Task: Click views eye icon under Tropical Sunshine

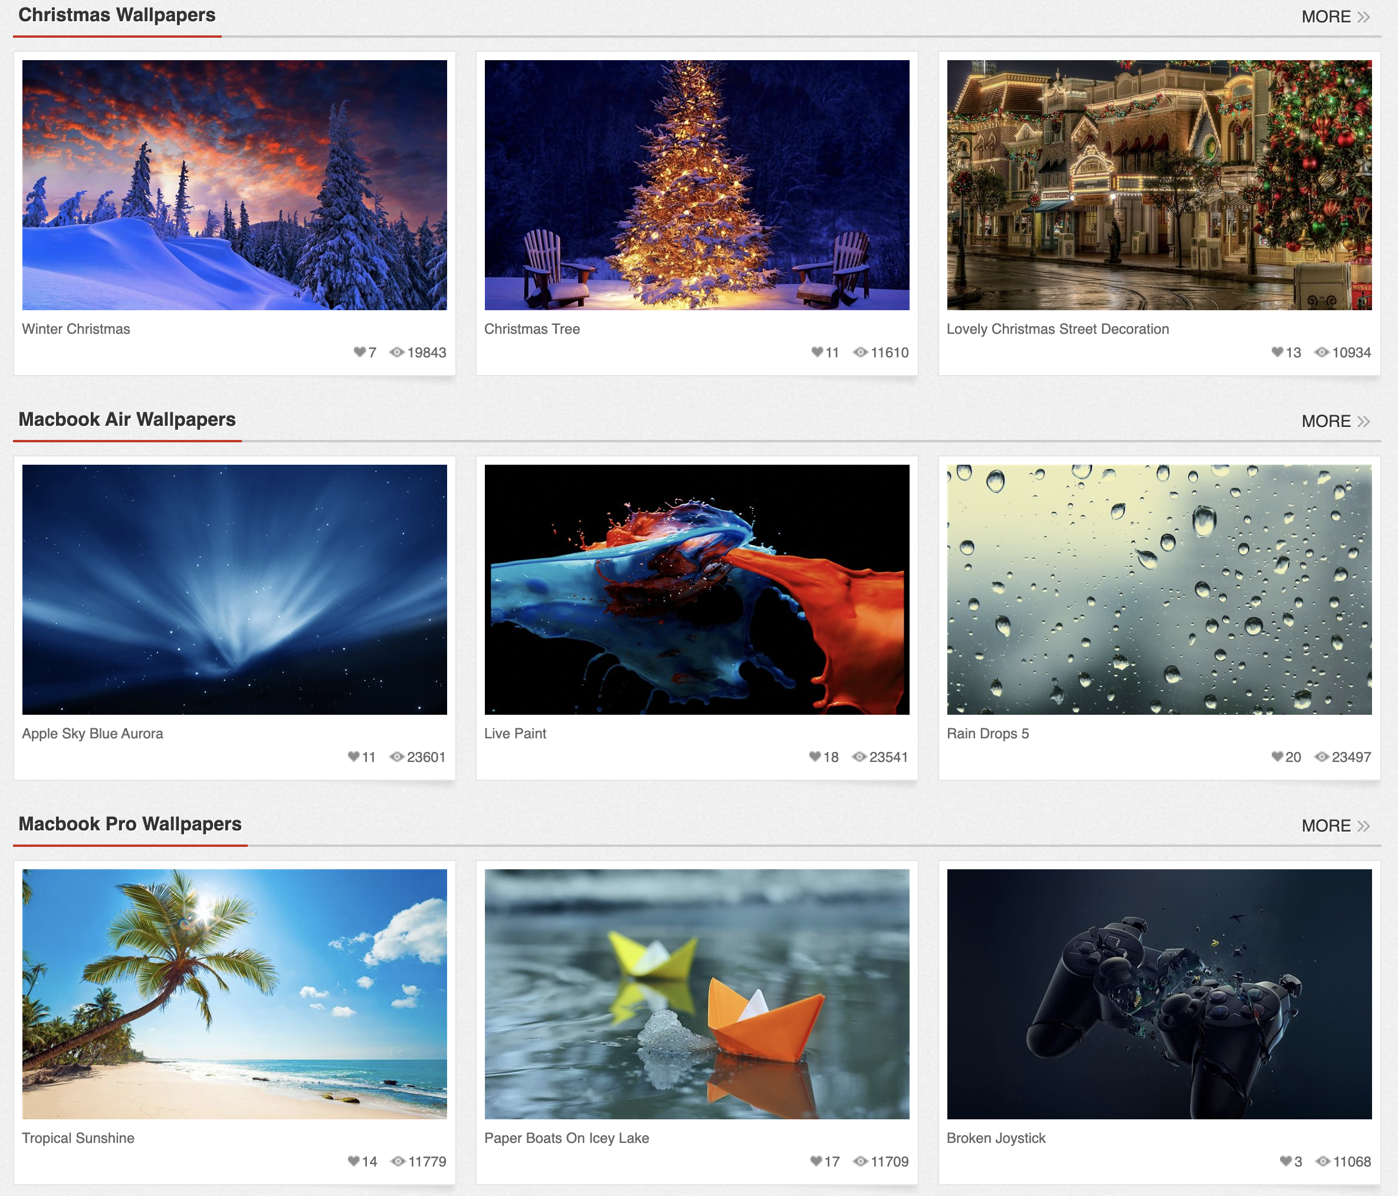Action: 398,1161
